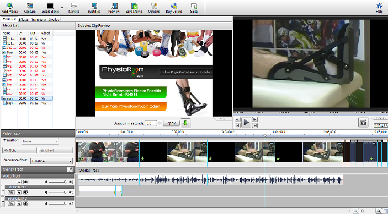Image resolution: width=388 pixels, height=214 pixels.
Task: Select the 'Mue...' row in the media list
Action: [27, 52]
